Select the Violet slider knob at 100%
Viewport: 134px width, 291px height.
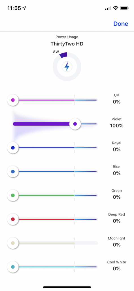(x=75, y=124)
